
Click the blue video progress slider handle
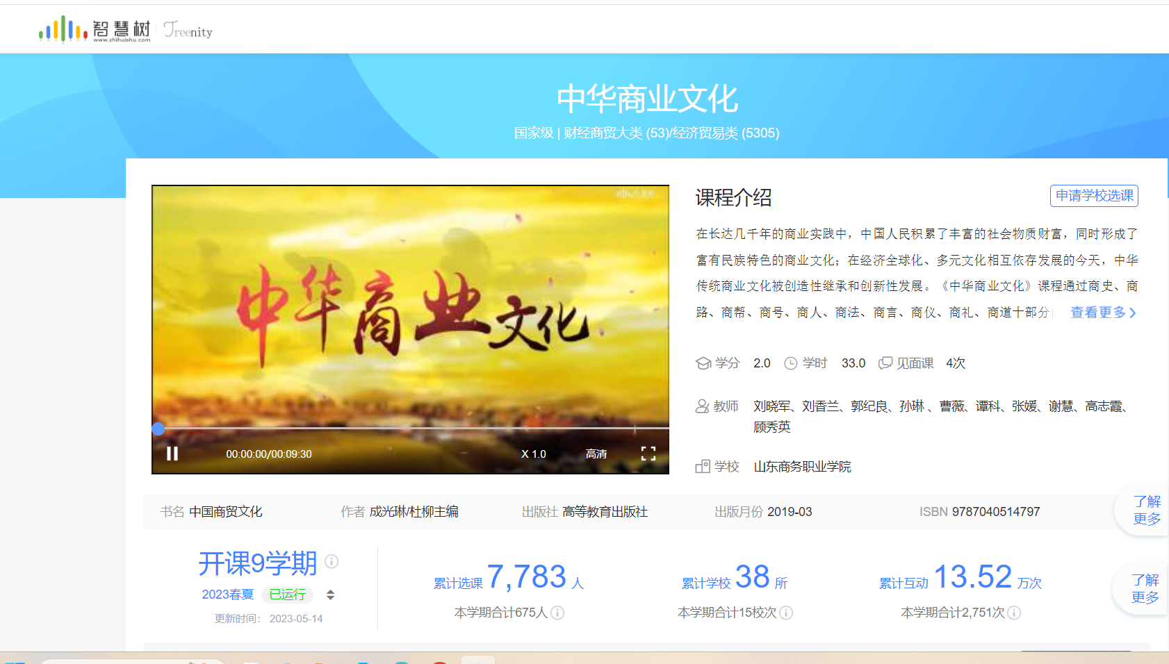(x=158, y=429)
